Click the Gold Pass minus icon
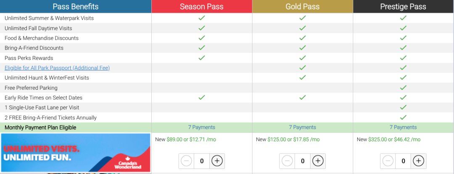 pos(287,161)
